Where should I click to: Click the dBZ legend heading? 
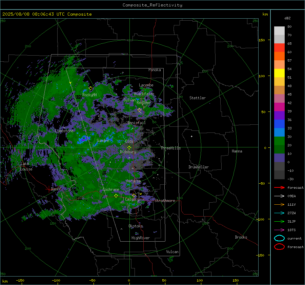(287, 18)
